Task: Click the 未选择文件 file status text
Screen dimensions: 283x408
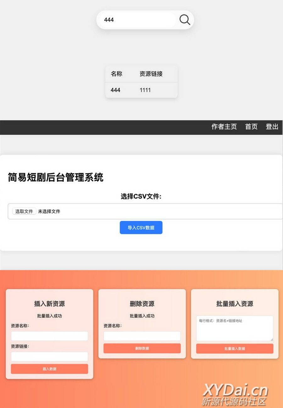Action: pos(49,212)
